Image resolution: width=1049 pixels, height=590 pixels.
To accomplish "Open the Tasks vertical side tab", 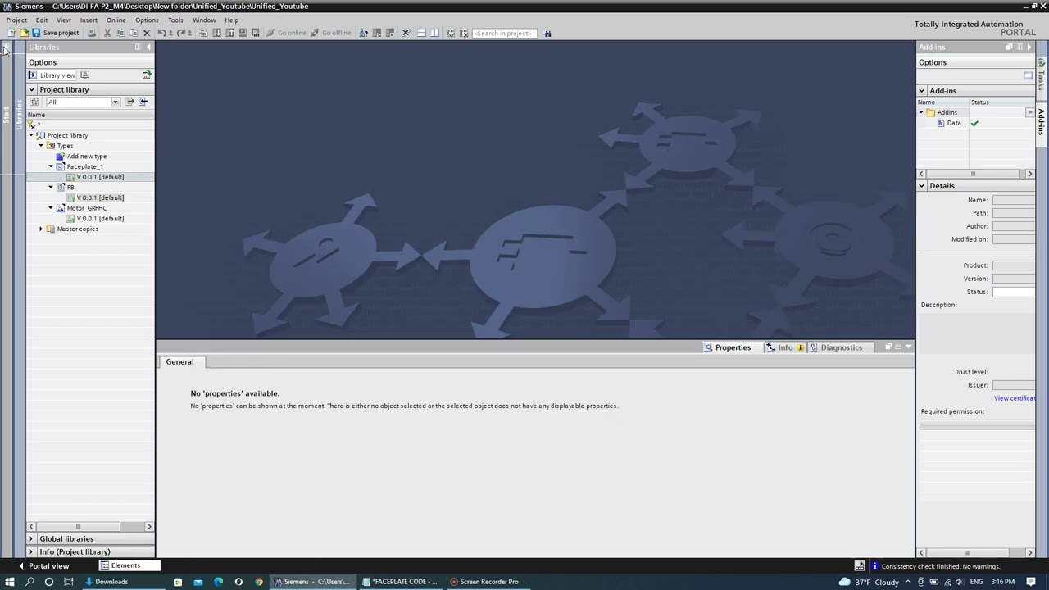I will 1042,79.
